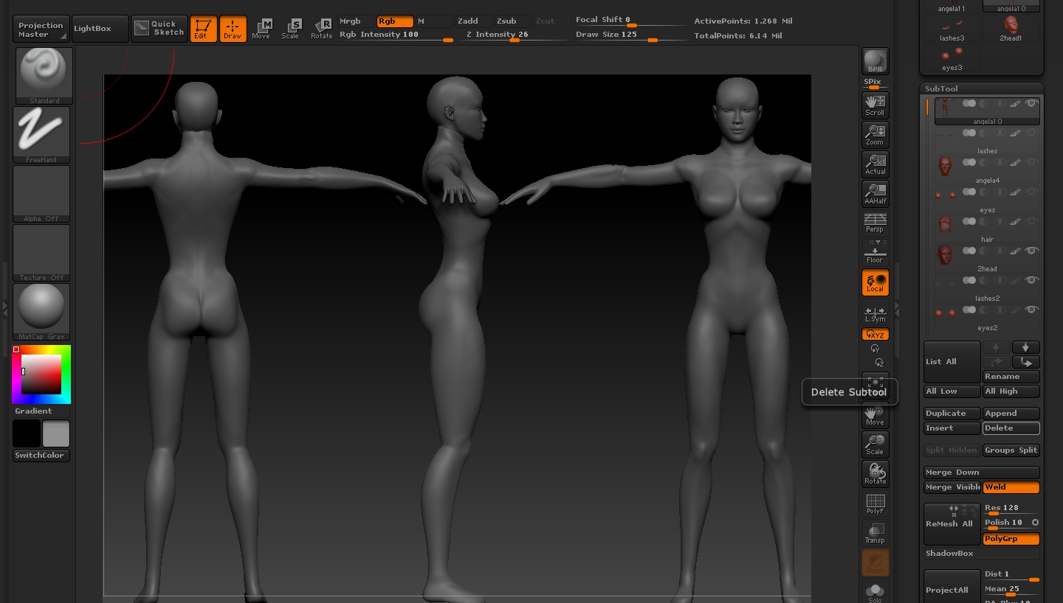Viewport: 1063px width, 603px height.
Task: Click the Move view icon in right shelf
Action: click(x=875, y=415)
